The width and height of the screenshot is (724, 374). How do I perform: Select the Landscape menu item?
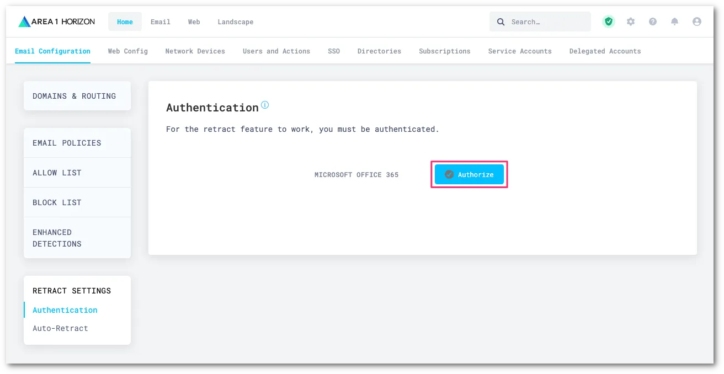[x=236, y=22]
